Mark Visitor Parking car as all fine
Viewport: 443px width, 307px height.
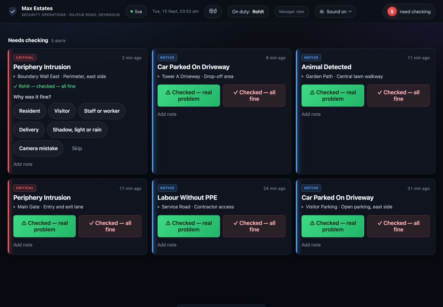click(x=398, y=226)
